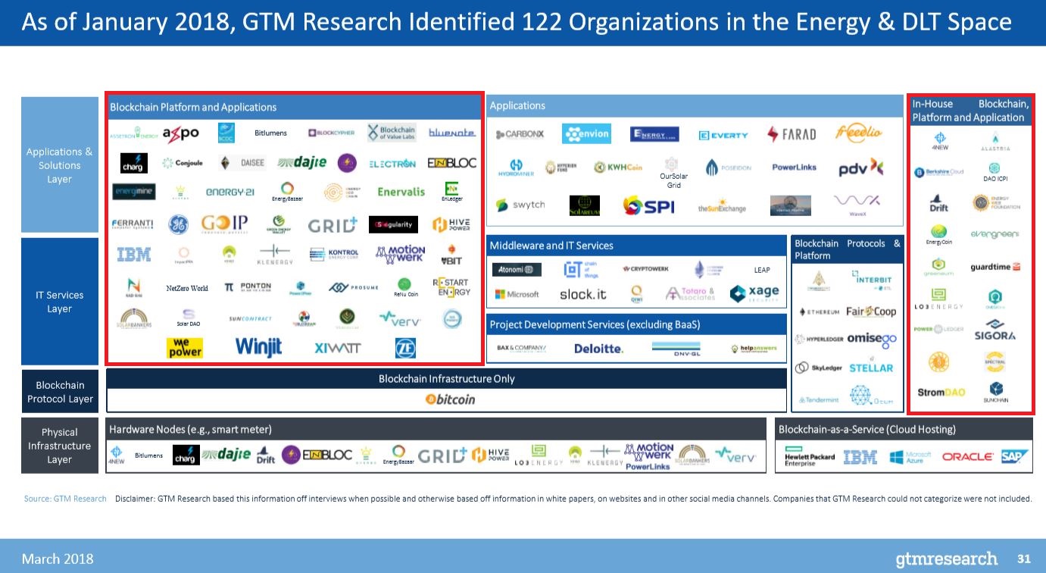
Task: Select the swytch logo
Action: (520, 205)
